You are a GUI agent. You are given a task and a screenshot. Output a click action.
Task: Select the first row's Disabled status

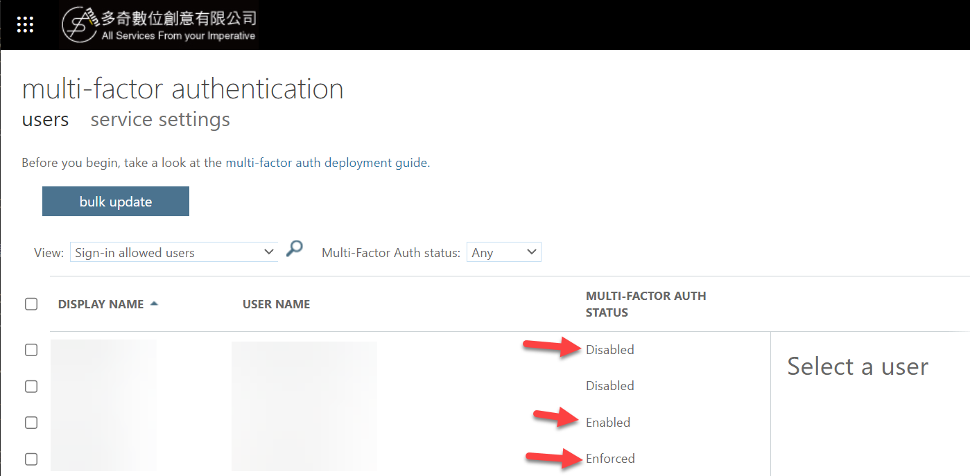click(x=610, y=350)
